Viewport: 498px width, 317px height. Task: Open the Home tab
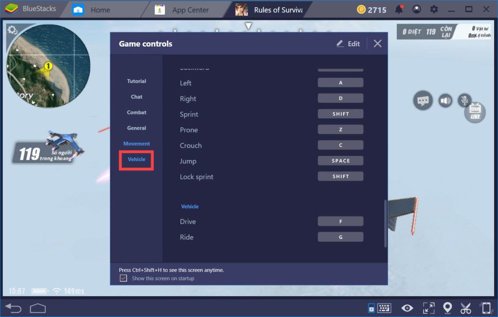tap(91, 10)
